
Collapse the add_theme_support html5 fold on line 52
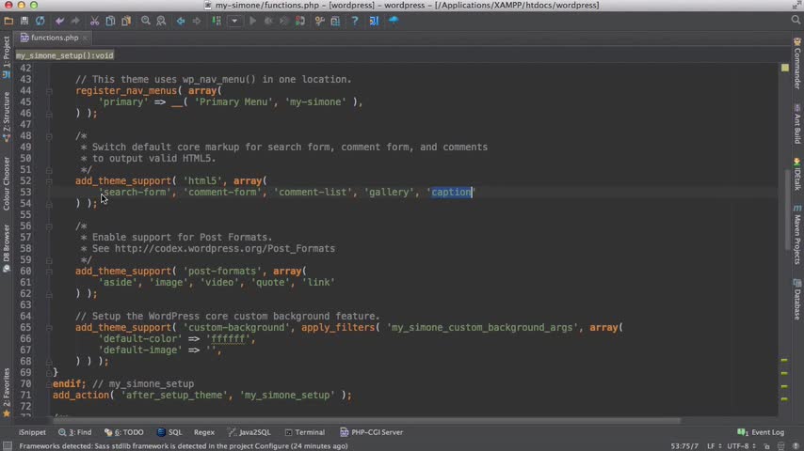pyautogui.click(x=49, y=181)
